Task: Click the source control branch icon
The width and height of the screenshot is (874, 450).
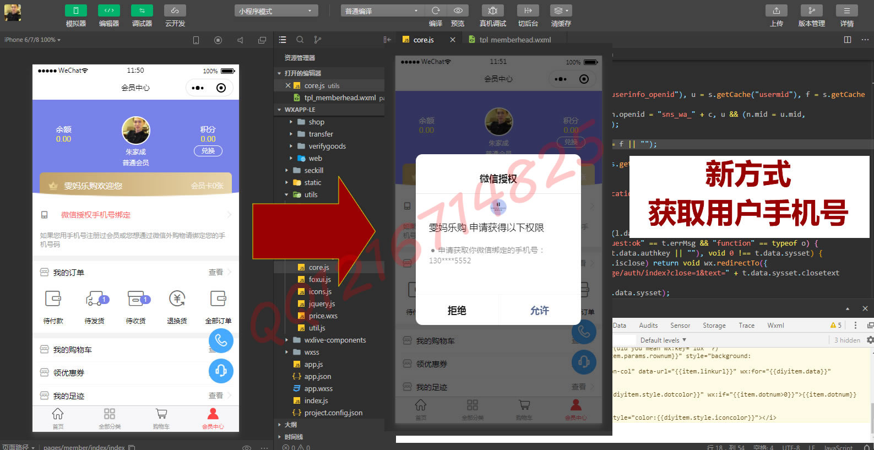Action: 318,40
